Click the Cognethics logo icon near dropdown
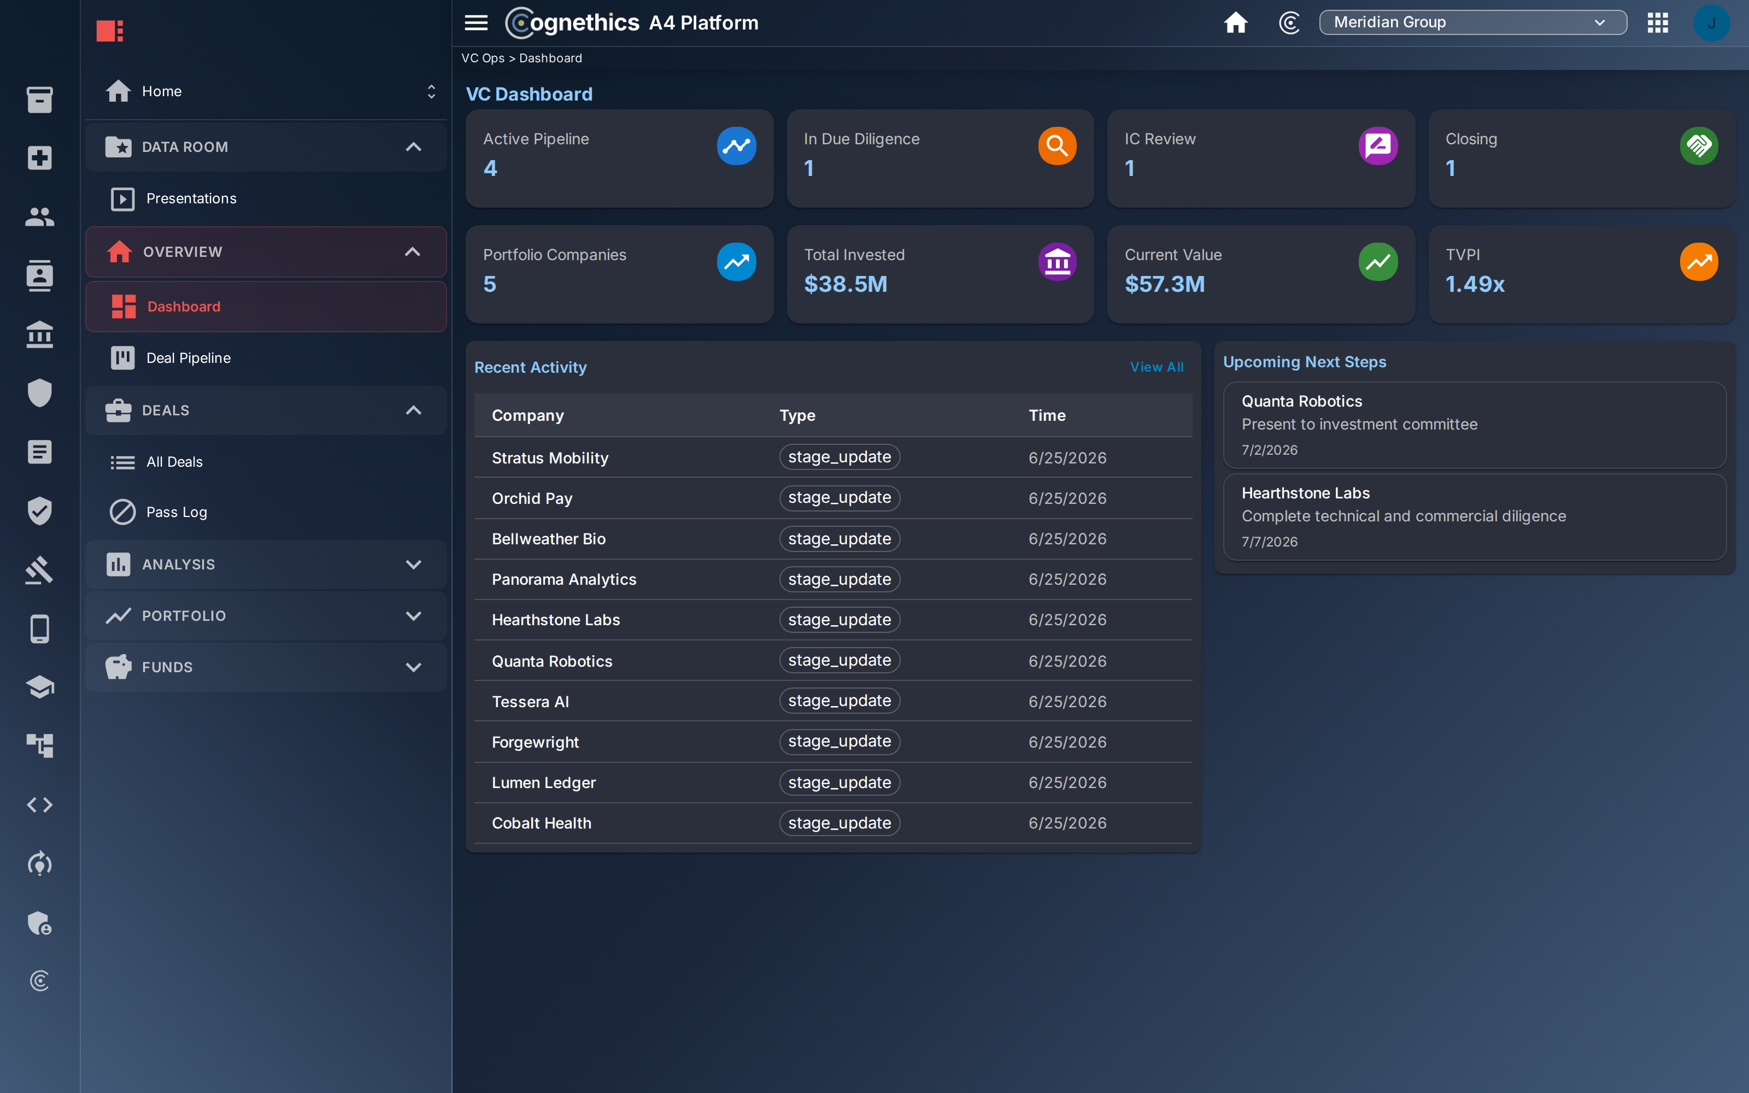The image size is (1749, 1093). tap(1289, 22)
